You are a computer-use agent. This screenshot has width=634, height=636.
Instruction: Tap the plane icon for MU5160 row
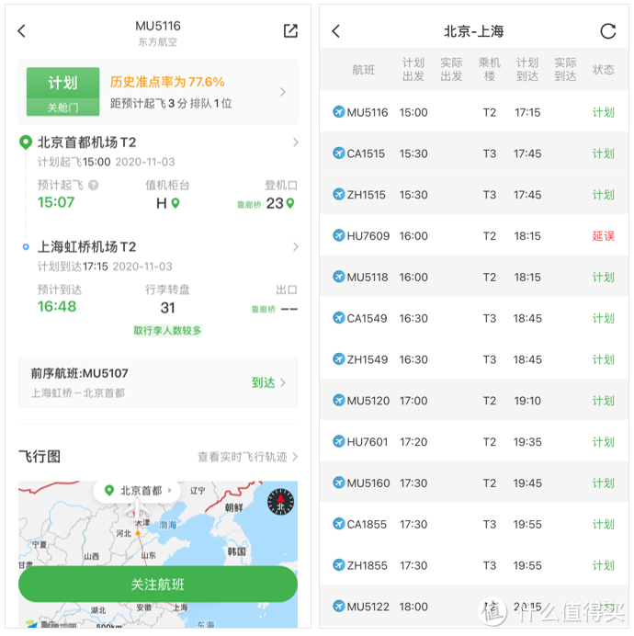[338, 483]
